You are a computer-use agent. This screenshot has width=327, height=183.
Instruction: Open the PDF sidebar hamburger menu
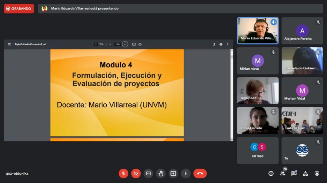[x=9, y=44]
